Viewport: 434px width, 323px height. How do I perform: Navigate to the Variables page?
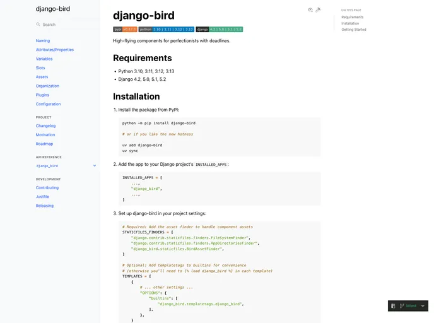[44, 59]
